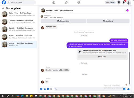Open the GIF picker in composer
134x98 pixels.
[x=51, y=89]
